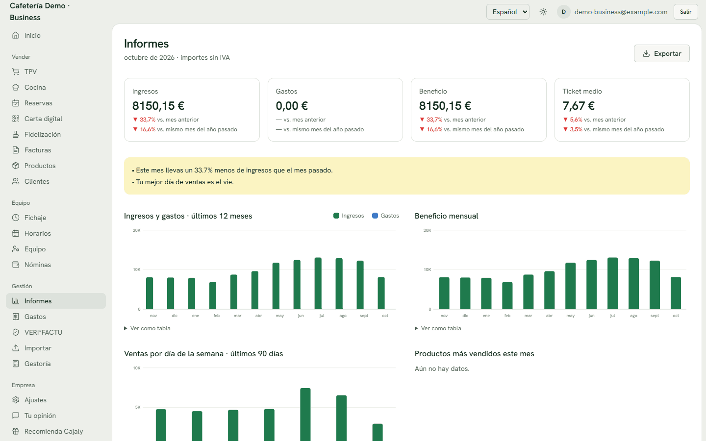706x441 pixels.
Task: Click the Exportar button
Action: tap(662, 53)
